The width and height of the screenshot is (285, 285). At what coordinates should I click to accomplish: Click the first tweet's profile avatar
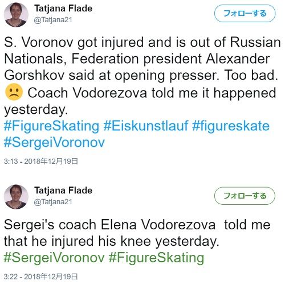[x=16, y=15]
